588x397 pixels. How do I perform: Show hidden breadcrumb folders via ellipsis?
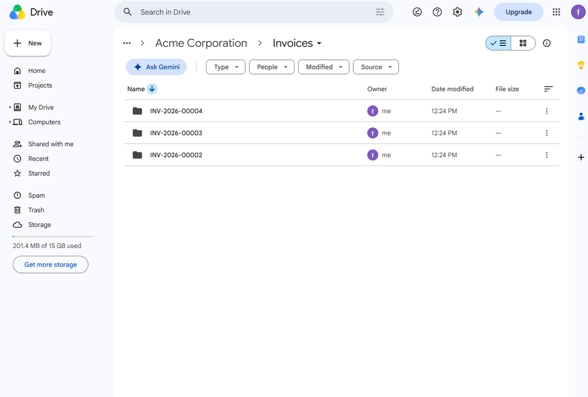pos(127,43)
